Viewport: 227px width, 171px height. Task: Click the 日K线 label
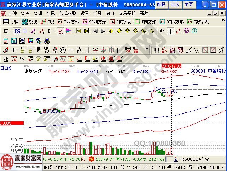pos(6,68)
